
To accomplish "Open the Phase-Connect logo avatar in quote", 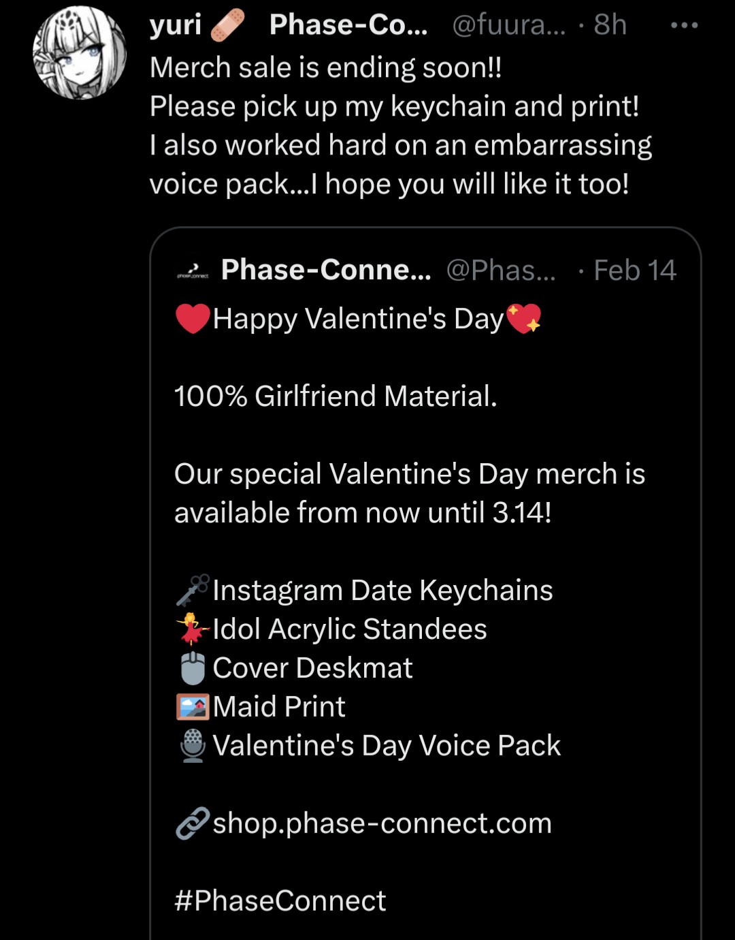I will [x=193, y=271].
